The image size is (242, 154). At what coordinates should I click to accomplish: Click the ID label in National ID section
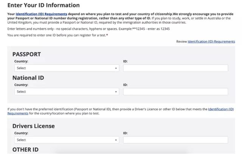click(125, 85)
